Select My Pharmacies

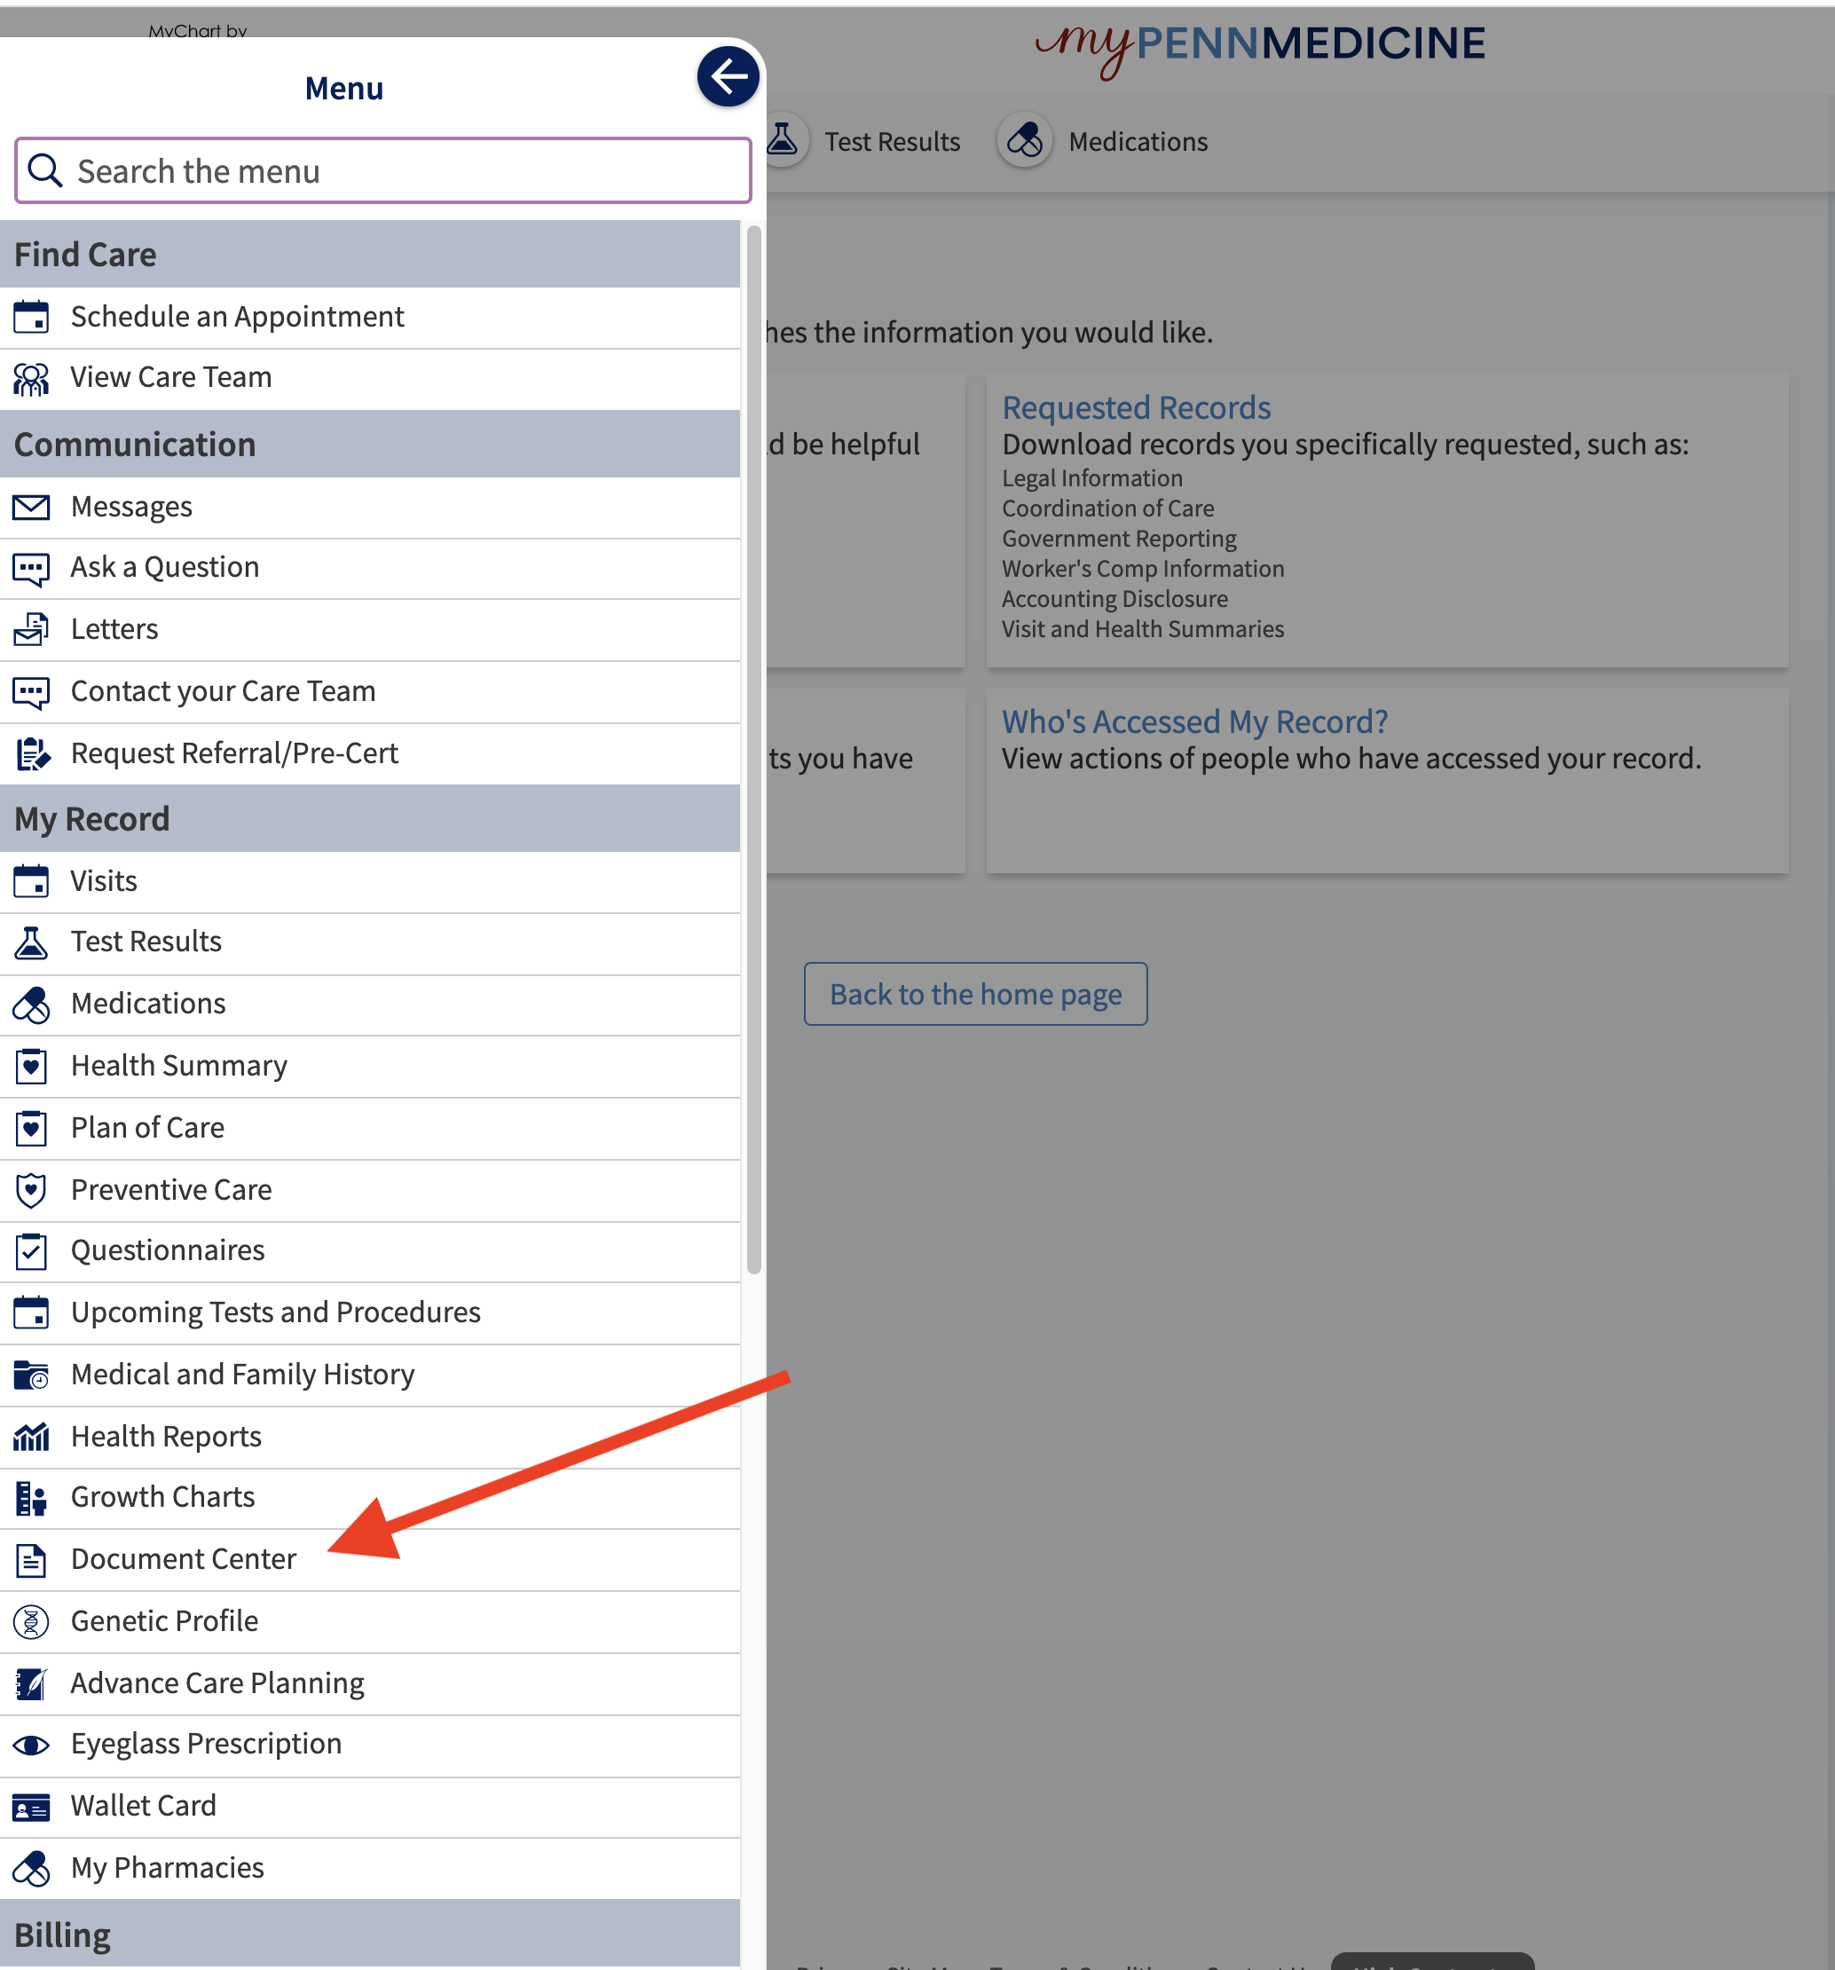tap(370, 1869)
